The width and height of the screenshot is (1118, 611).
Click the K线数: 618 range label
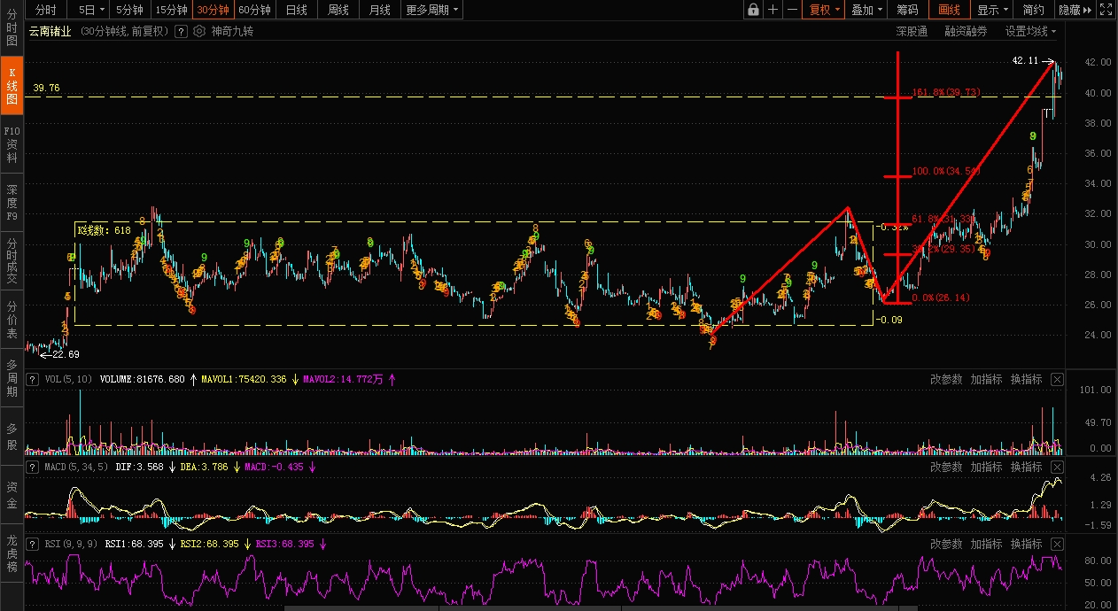(x=105, y=230)
